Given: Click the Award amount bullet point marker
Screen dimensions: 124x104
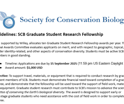Looking at the screenshot, I should pos(1,68).
